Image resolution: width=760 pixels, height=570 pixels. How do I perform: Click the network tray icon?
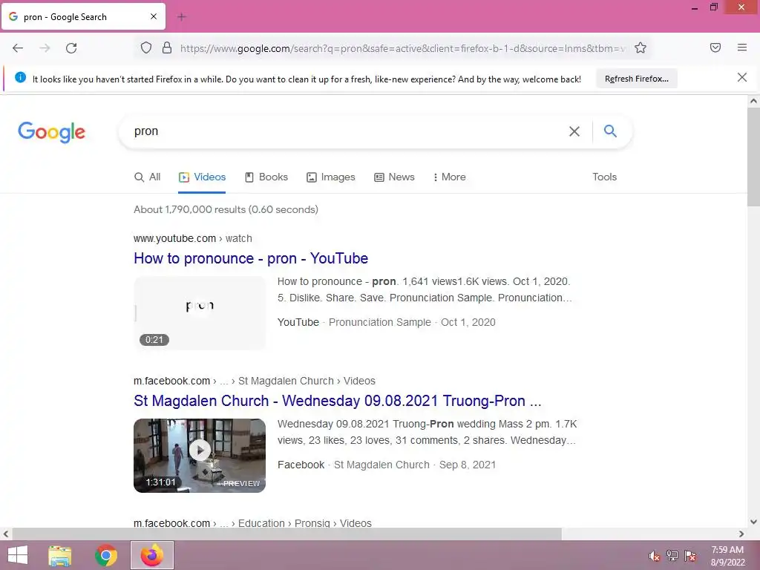[x=672, y=556]
